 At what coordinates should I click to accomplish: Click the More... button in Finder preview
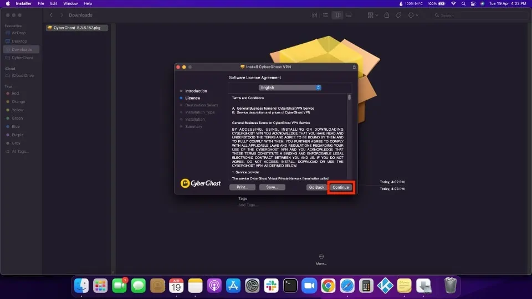pos(321,260)
